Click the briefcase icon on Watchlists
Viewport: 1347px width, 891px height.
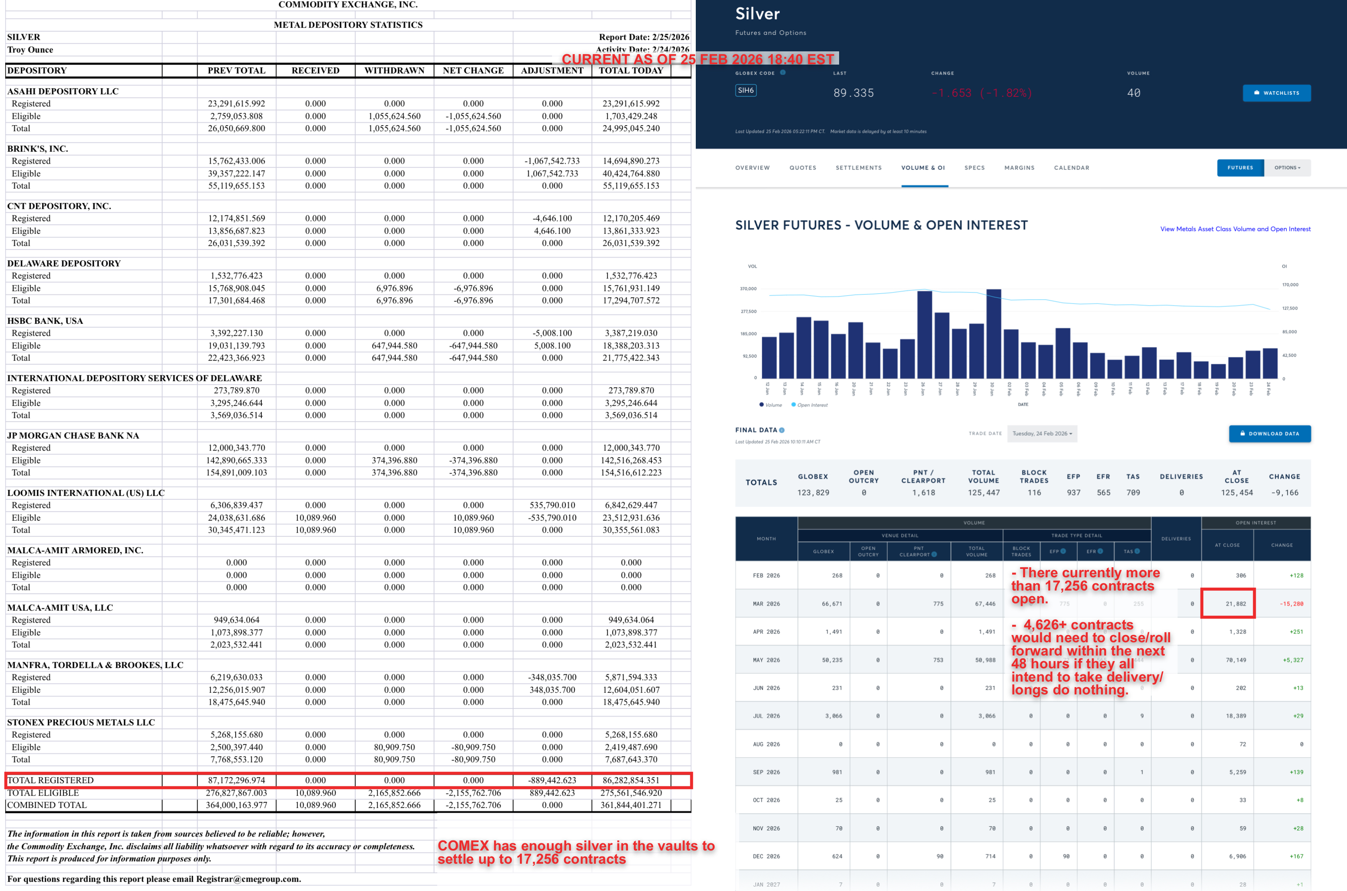point(1257,93)
